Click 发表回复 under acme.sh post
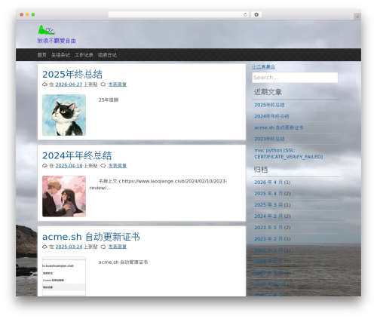 point(118,247)
